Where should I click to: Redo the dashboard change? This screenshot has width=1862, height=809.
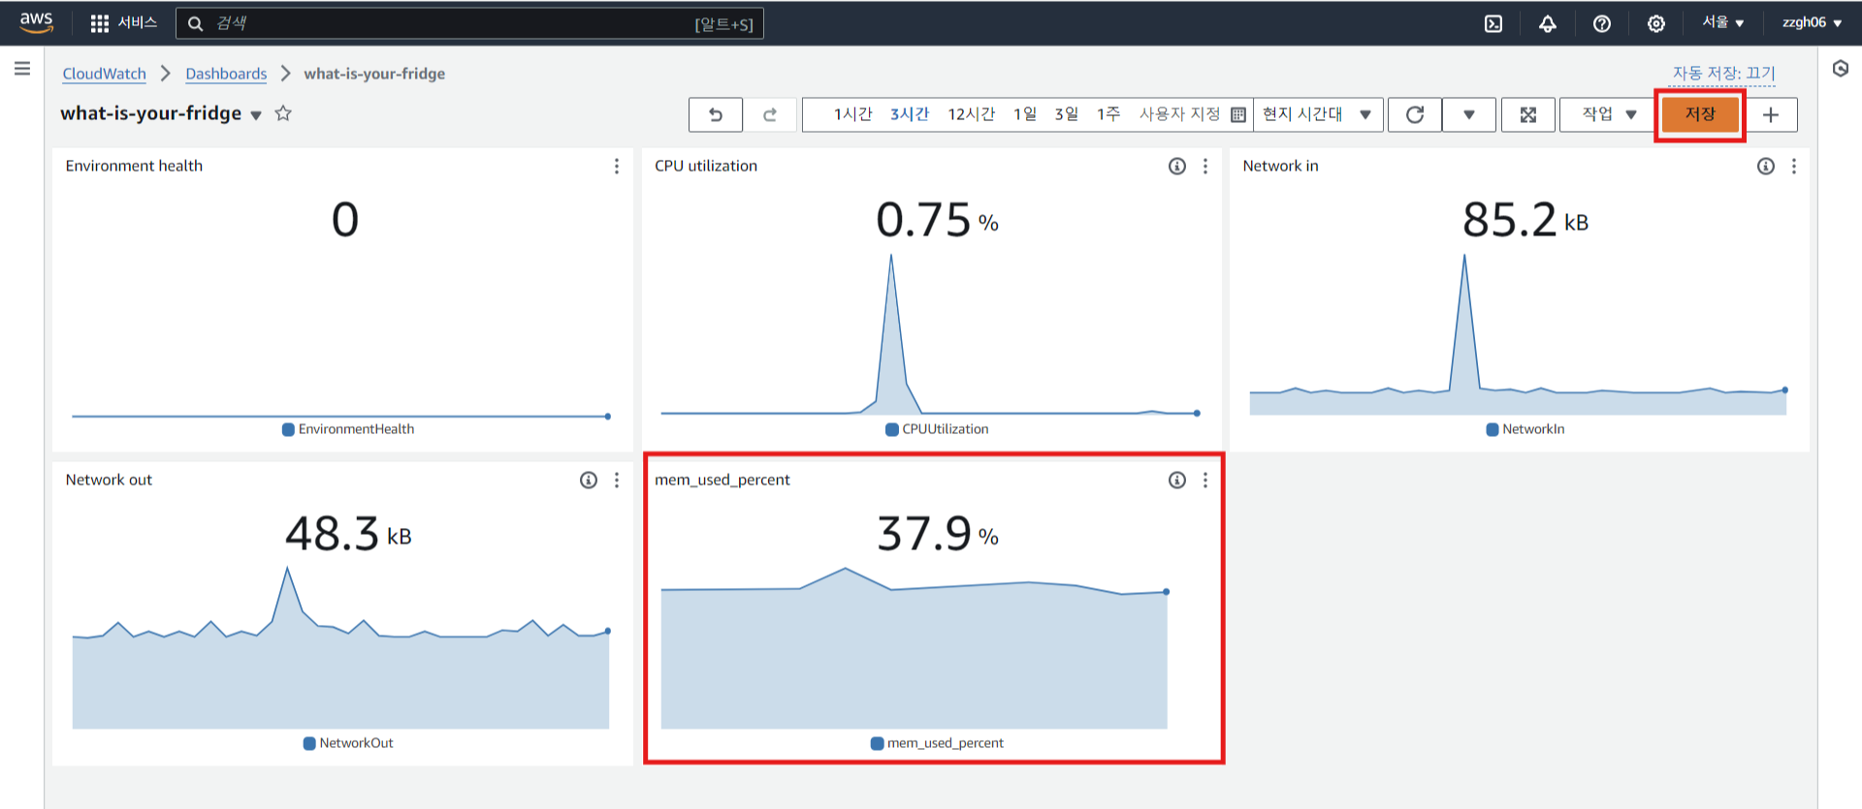click(x=770, y=114)
